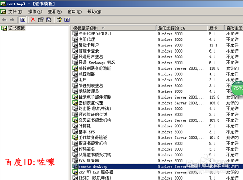Select IPSEC (脱机申请) template
Viewport: 243px width, 180px height.
95,178
